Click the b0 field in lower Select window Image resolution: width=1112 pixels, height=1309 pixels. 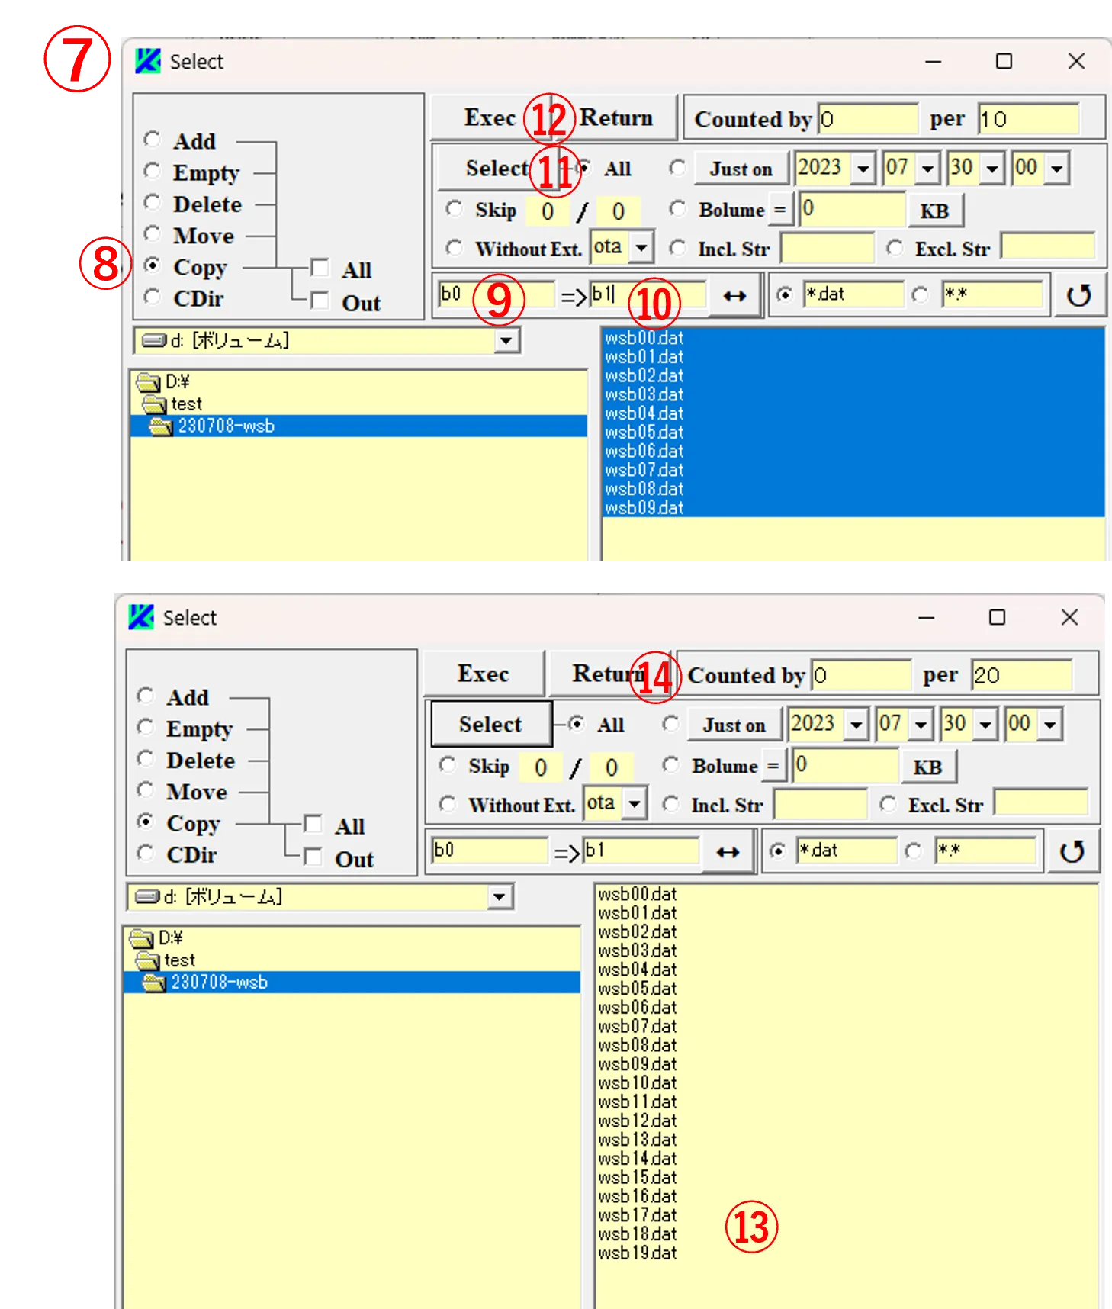[490, 851]
